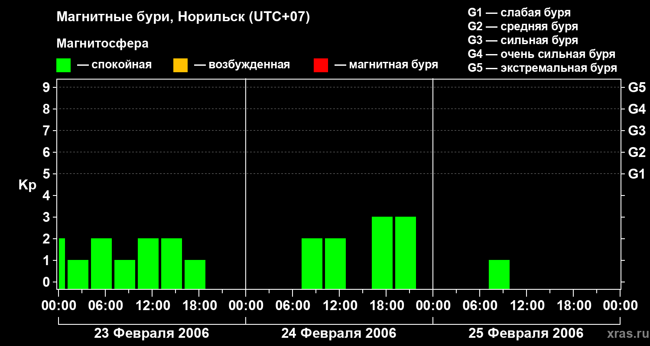The width and height of the screenshot is (650, 346).
Task: Click the Kp 2 bar at 06:00, 23 Февраля
Action: [101, 263]
